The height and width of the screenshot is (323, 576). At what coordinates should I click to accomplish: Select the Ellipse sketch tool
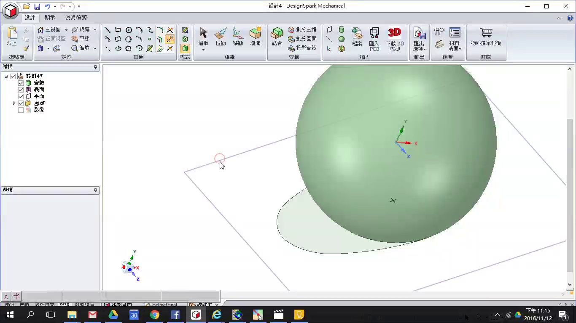[118, 48]
